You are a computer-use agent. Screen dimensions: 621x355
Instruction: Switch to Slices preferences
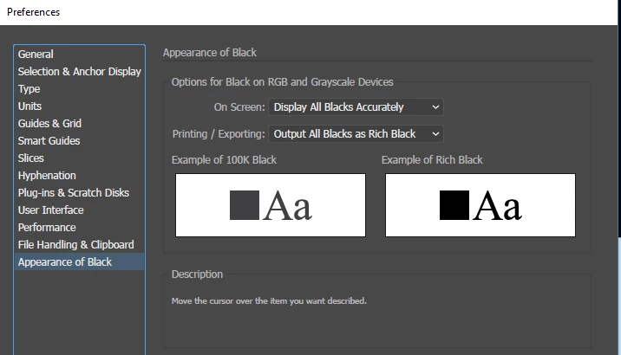(31, 158)
